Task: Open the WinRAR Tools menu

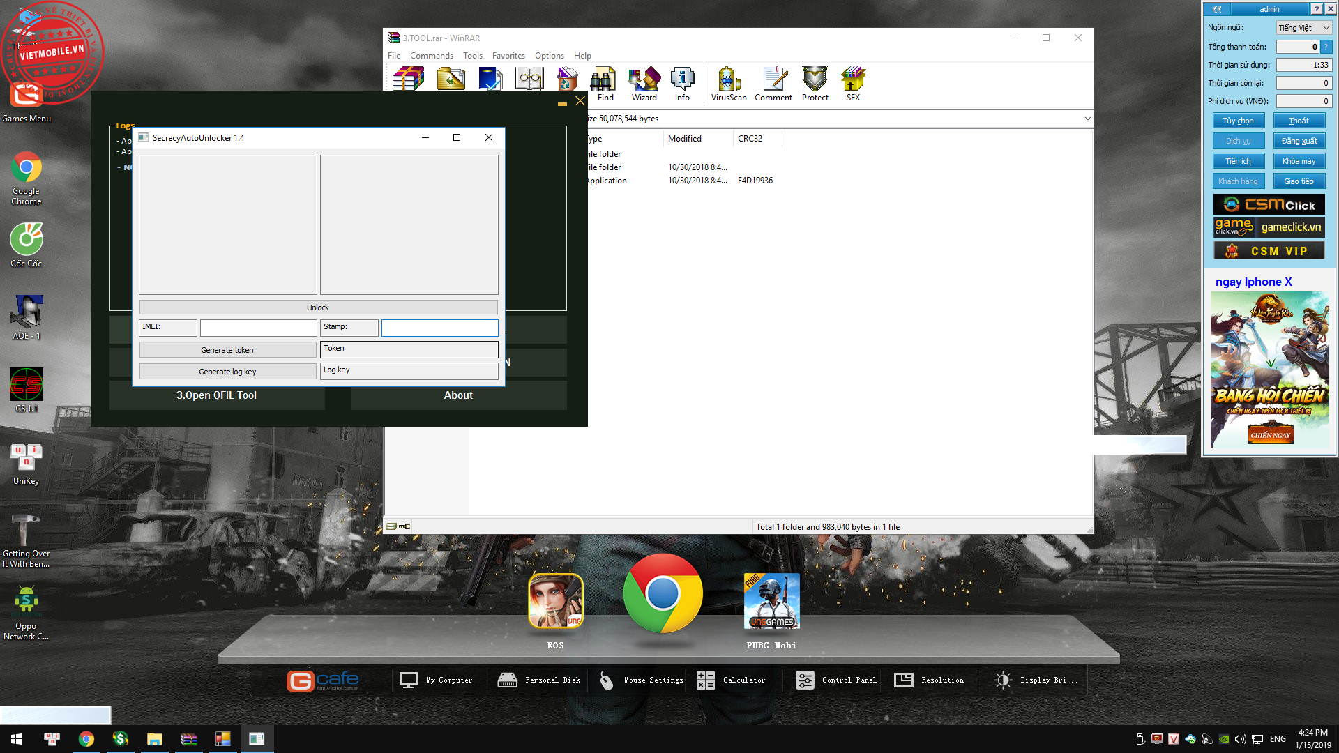Action: coord(473,56)
